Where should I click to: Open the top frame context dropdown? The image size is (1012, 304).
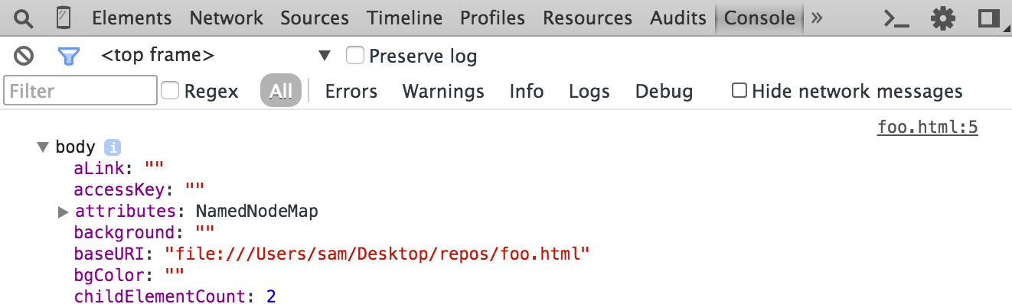pos(216,56)
